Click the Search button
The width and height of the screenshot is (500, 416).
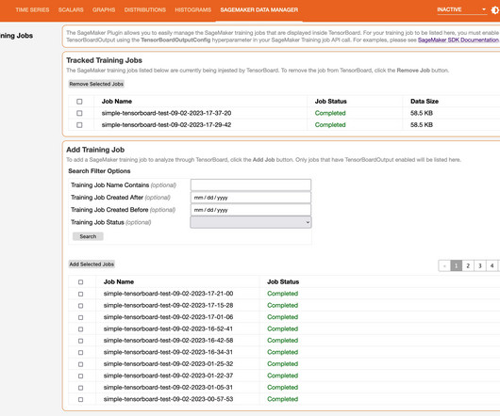88,236
